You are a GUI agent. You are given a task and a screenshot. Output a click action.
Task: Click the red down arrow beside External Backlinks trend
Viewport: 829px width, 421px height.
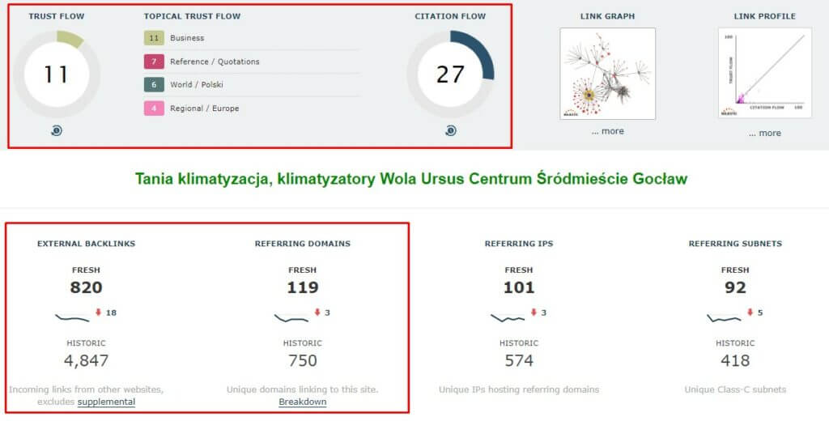pos(98,313)
